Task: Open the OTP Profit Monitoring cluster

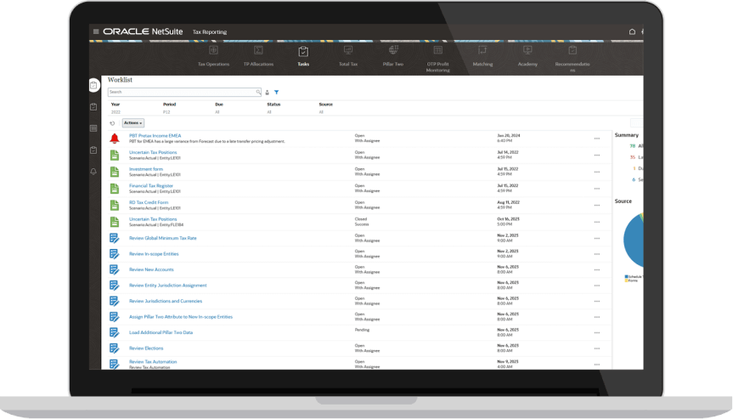Action: [x=438, y=59]
